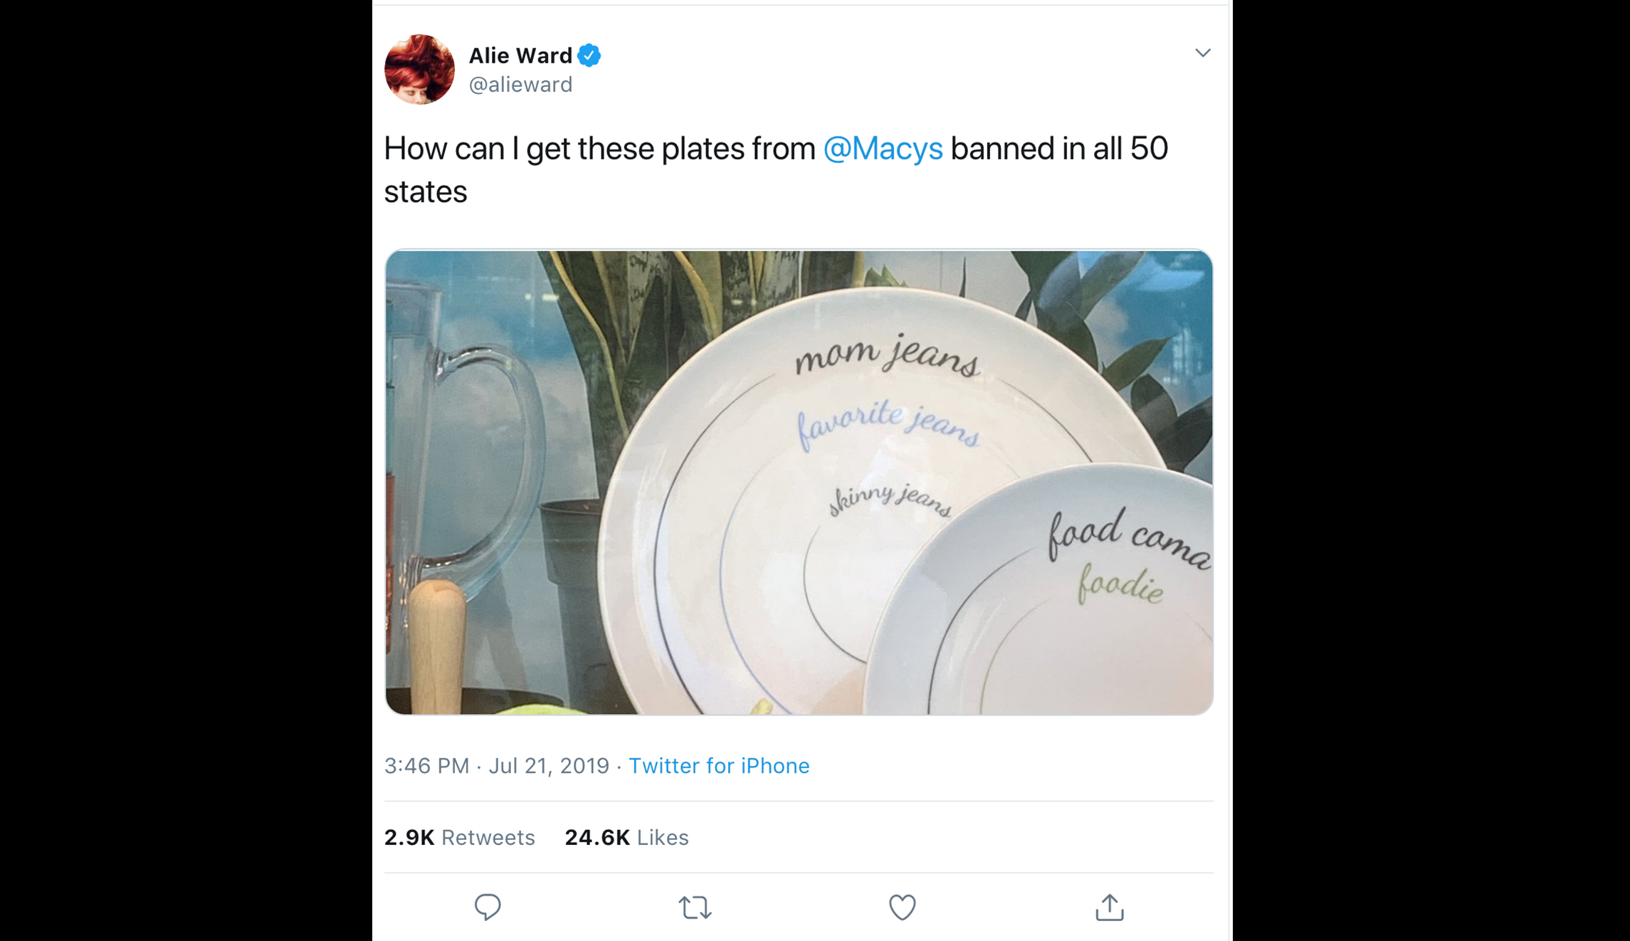The width and height of the screenshot is (1630, 941).
Task: View the 24.6K Likes list
Action: 626,837
